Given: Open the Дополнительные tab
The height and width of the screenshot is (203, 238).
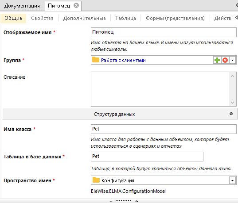Looking at the screenshot, I should 85,18.
